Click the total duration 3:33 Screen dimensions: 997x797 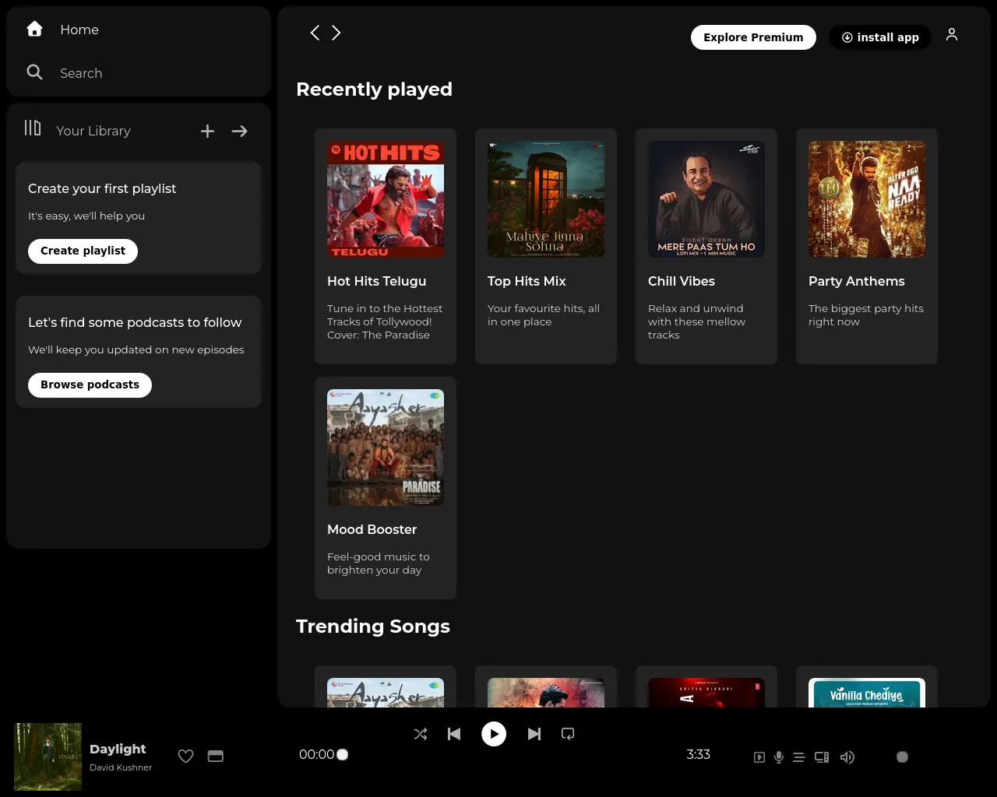point(699,754)
